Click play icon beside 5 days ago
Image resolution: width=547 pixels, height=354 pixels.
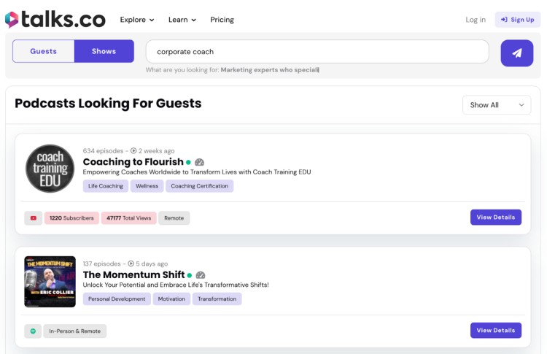click(x=131, y=263)
